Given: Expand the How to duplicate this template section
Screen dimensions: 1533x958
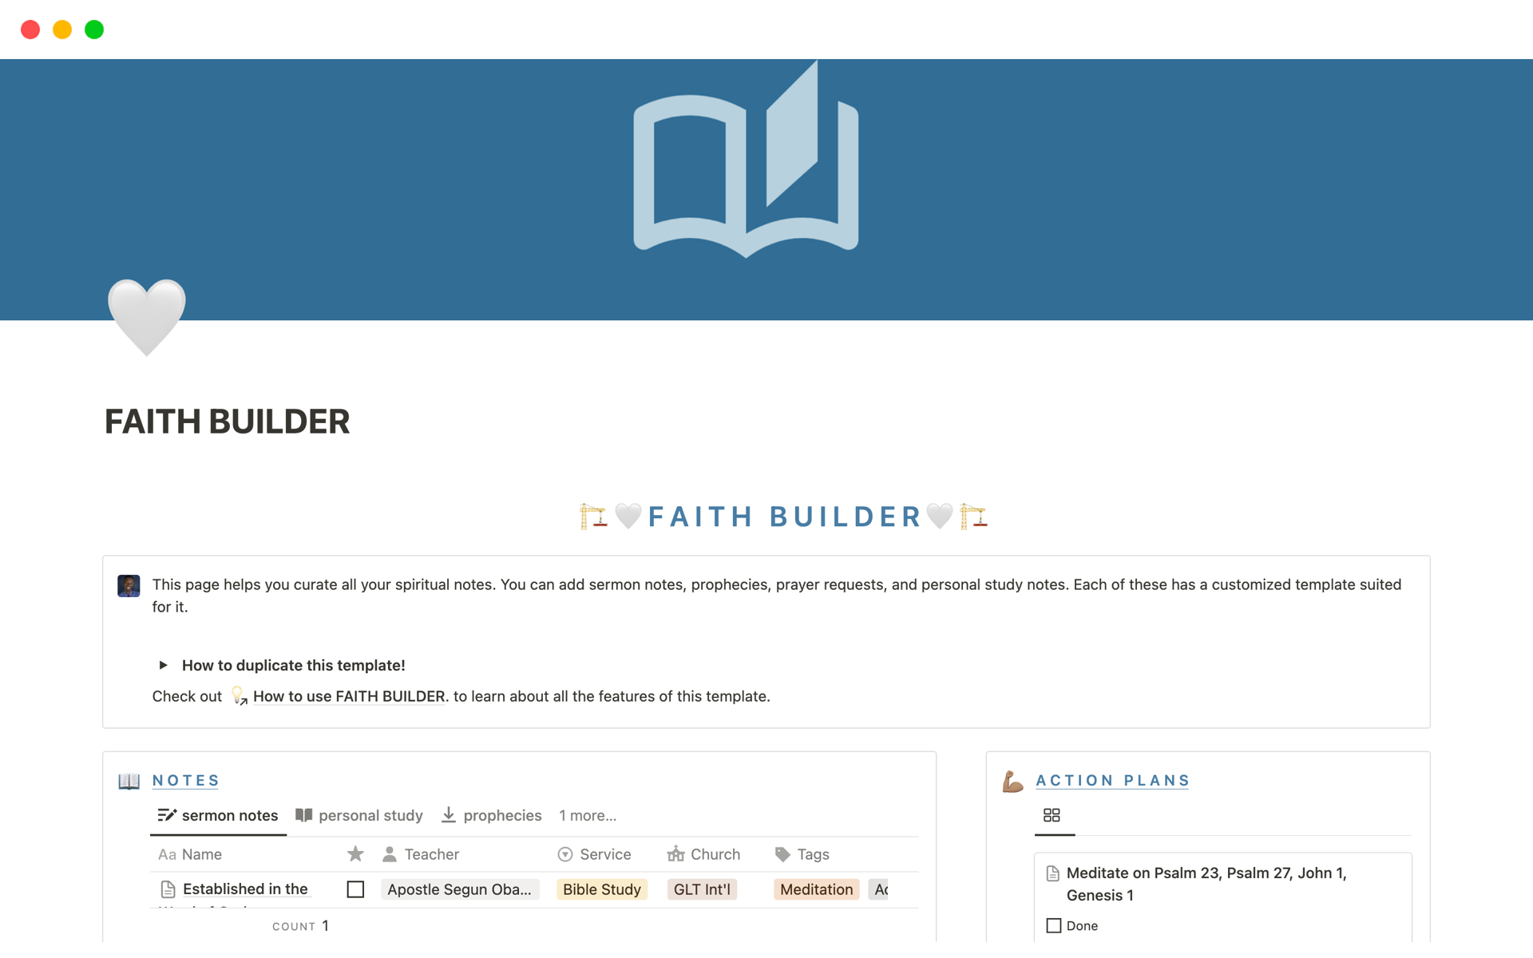Looking at the screenshot, I should 164,663.
